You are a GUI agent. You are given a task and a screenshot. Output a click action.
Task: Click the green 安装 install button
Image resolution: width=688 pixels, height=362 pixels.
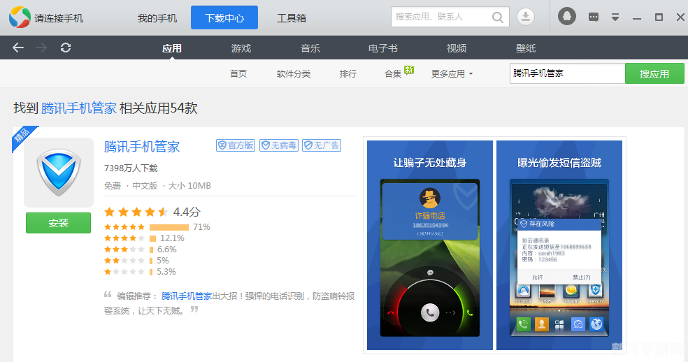pos(59,223)
